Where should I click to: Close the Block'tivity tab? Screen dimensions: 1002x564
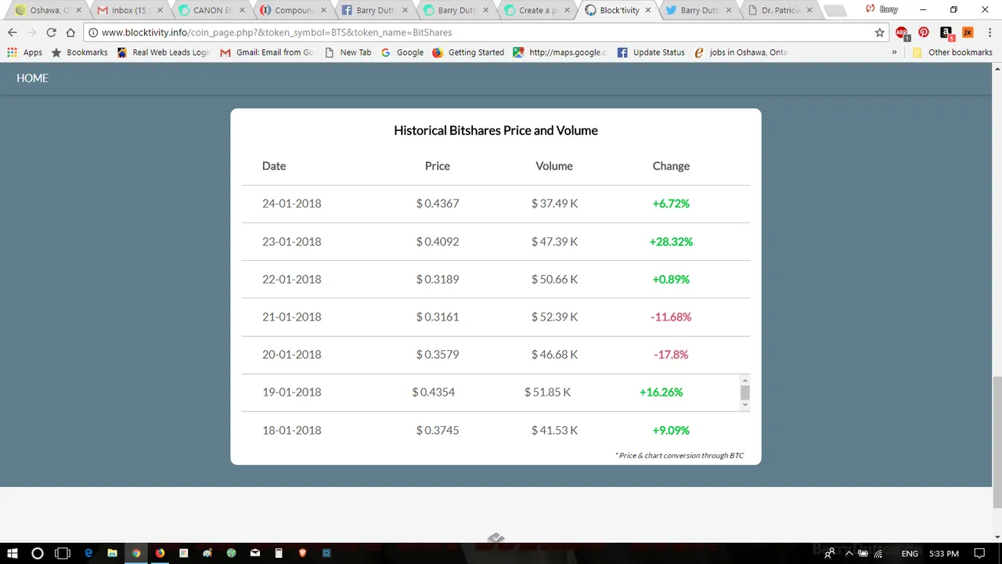(649, 10)
